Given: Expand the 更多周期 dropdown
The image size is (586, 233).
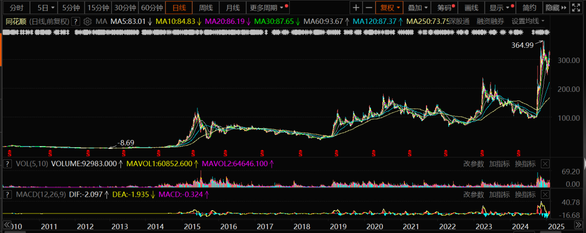Looking at the screenshot, I should click(x=267, y=8).
